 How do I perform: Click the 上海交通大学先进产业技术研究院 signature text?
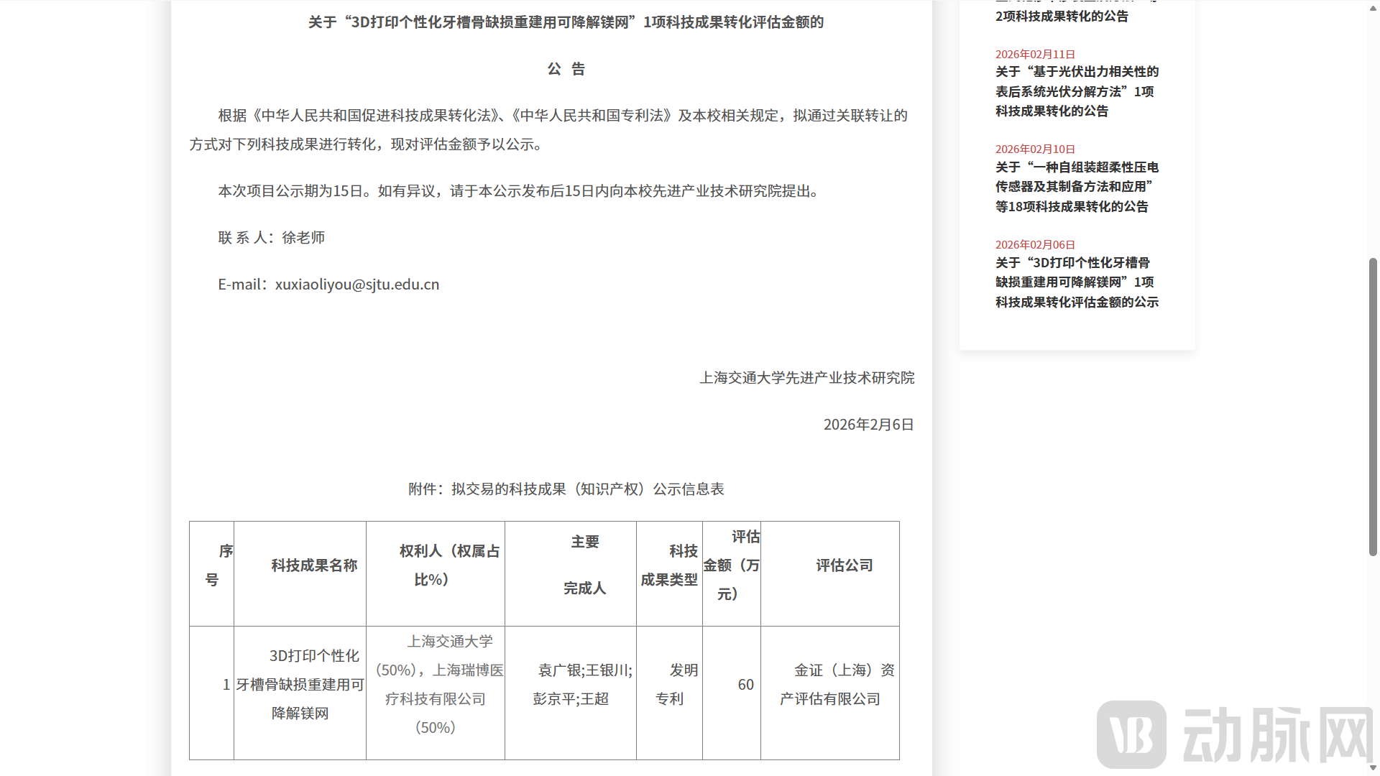[808, 378]
